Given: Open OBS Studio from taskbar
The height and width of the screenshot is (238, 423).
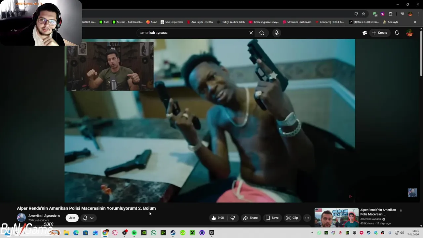Looking at the screenshot, I should (x=125, y=233).
